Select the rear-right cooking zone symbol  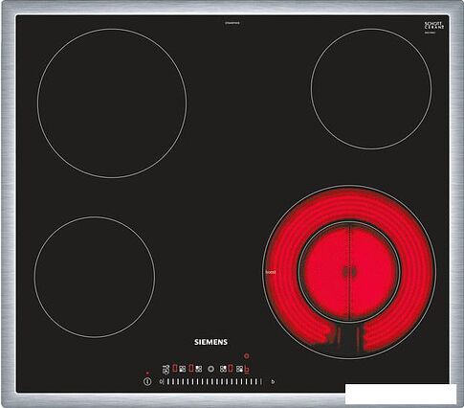coord(223,369)
